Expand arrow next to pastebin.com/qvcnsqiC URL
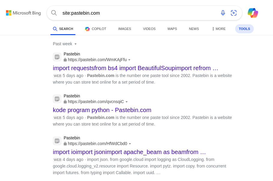 [x=126, y=102]
